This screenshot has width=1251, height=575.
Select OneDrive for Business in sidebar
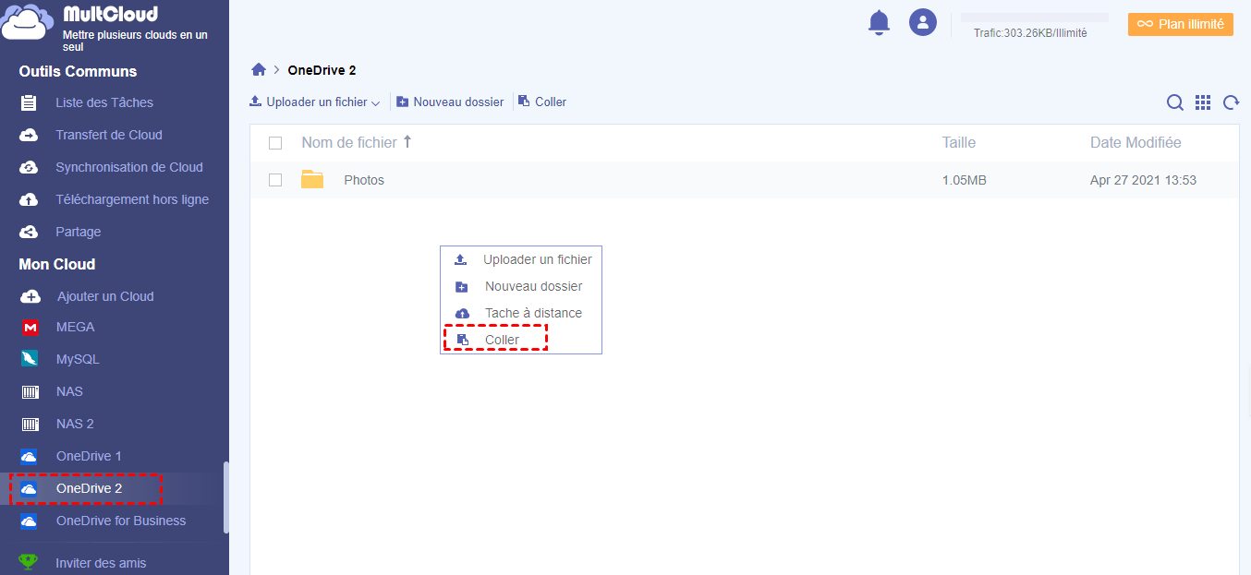[x=121, y=521]
